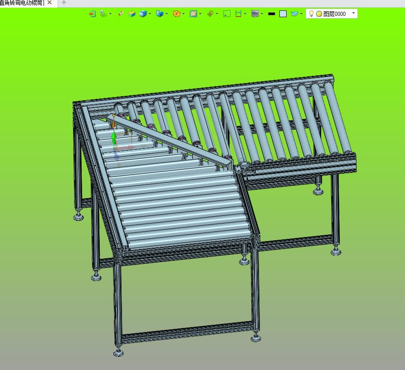The height and width of the screenshot is (370, 405).
Task: Click the red X-axis arrow of triad
Action: pyautogui.click(x=127, y=148)
